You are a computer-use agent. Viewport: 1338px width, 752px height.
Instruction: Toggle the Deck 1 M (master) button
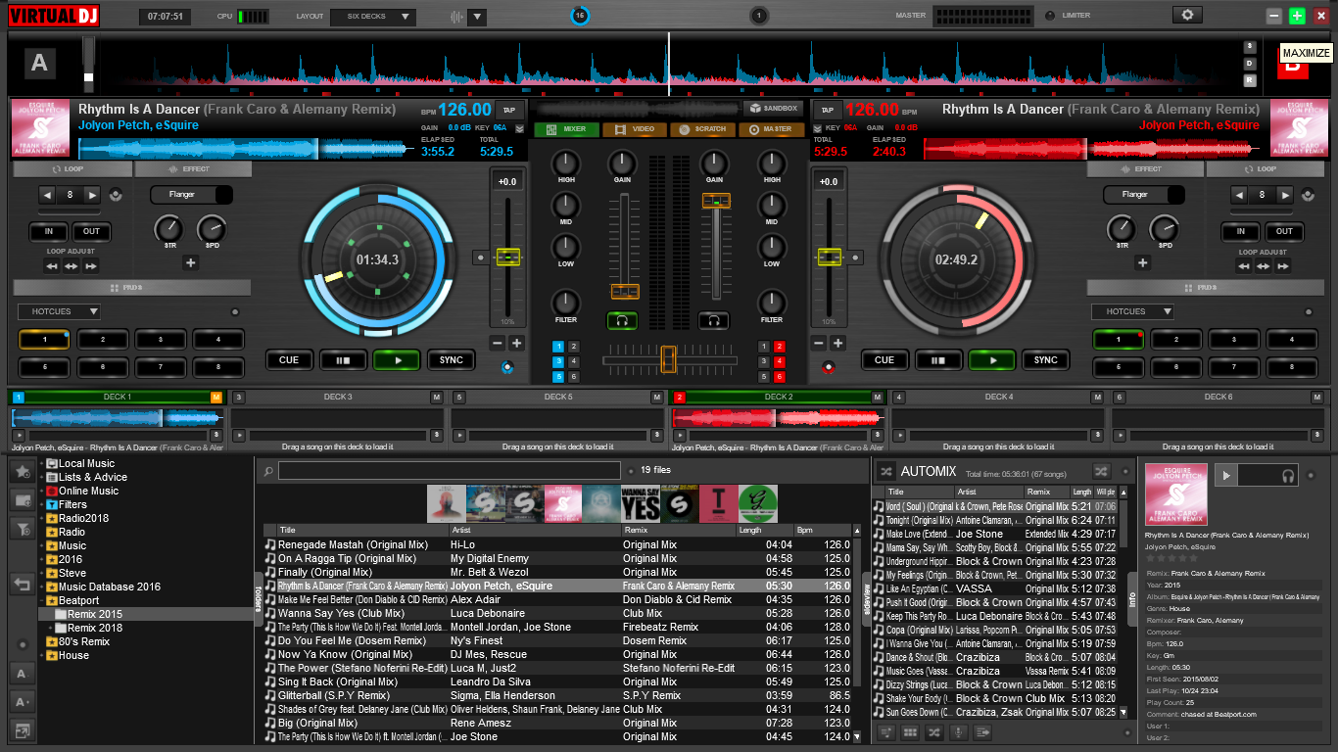coord(216,397)
